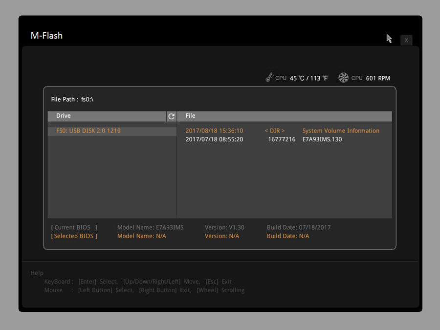
Task: Click the 45 °C / 113 °F temperature reading
Action: (x=308, y=78)
